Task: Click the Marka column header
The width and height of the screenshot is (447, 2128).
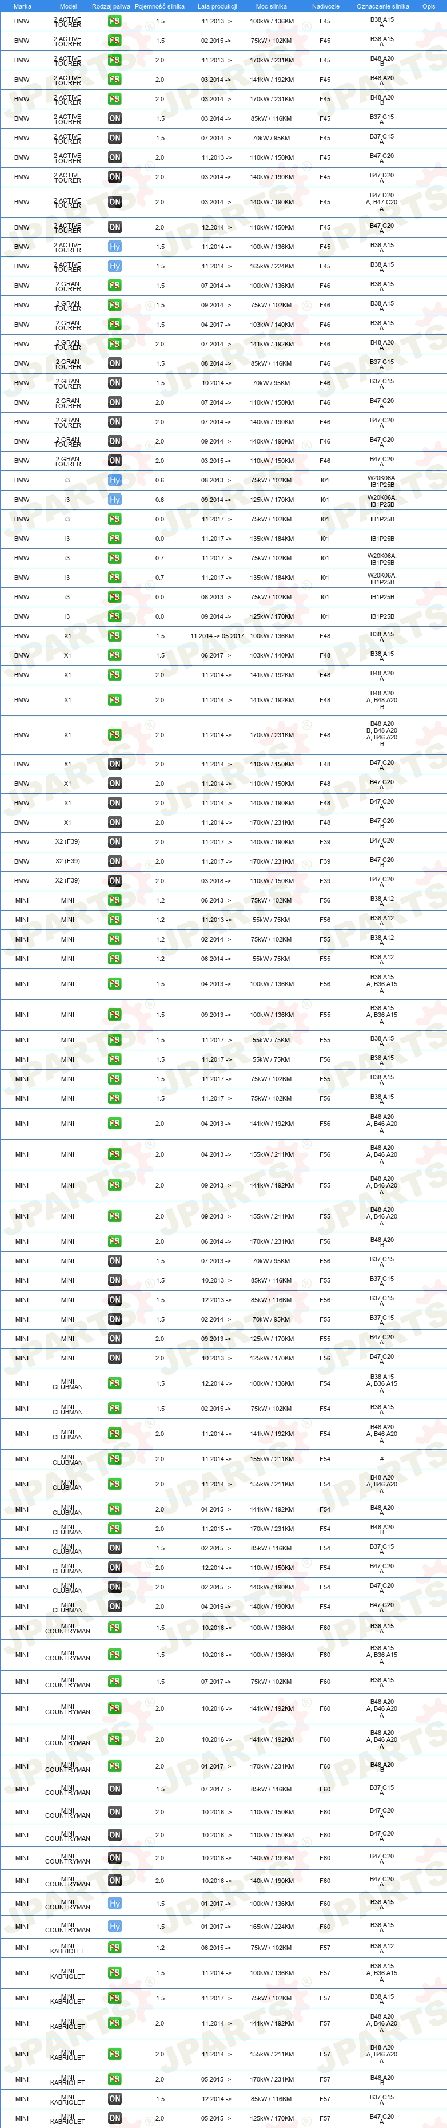Action: (x=22, y=6)
